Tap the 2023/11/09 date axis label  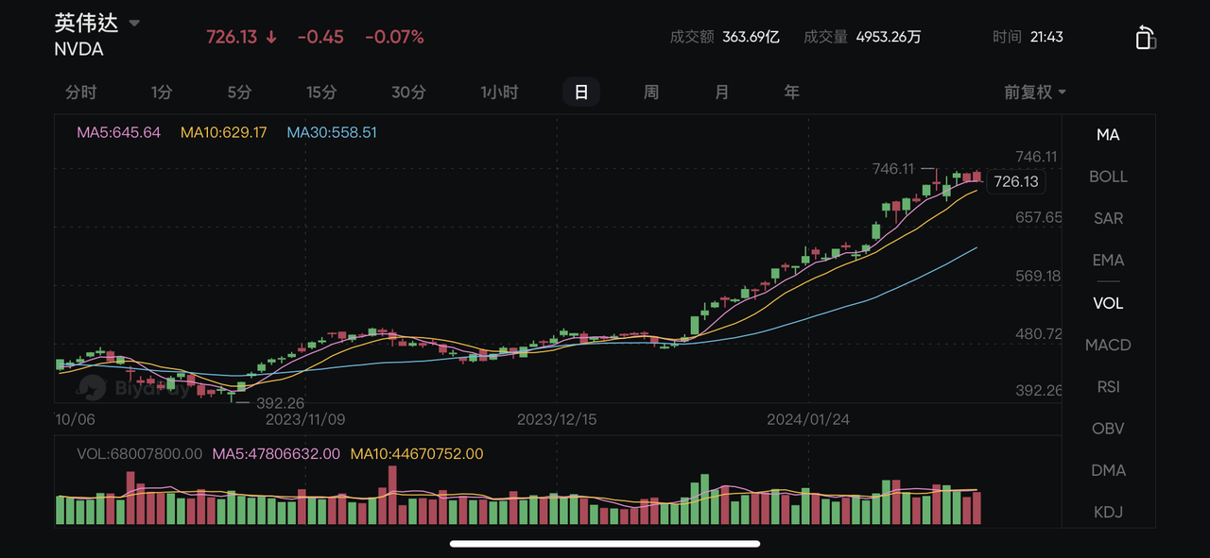[x=305, y=419]
